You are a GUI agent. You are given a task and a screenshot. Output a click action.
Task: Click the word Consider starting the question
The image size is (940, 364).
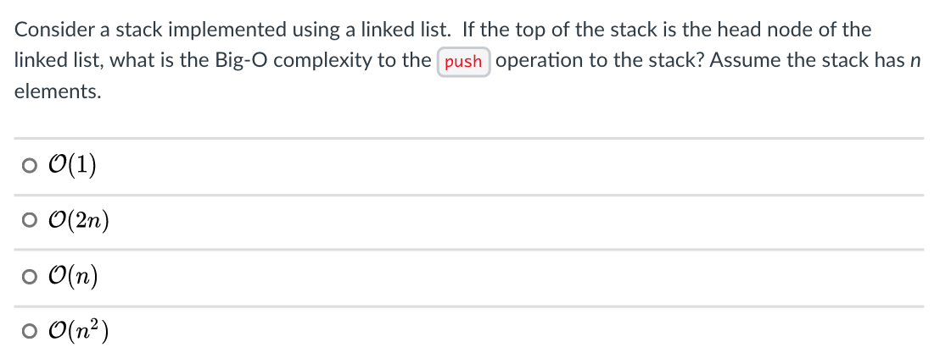(x=53, y=30)
